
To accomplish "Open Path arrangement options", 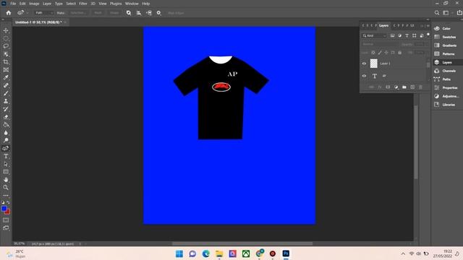I will point(149,13).
